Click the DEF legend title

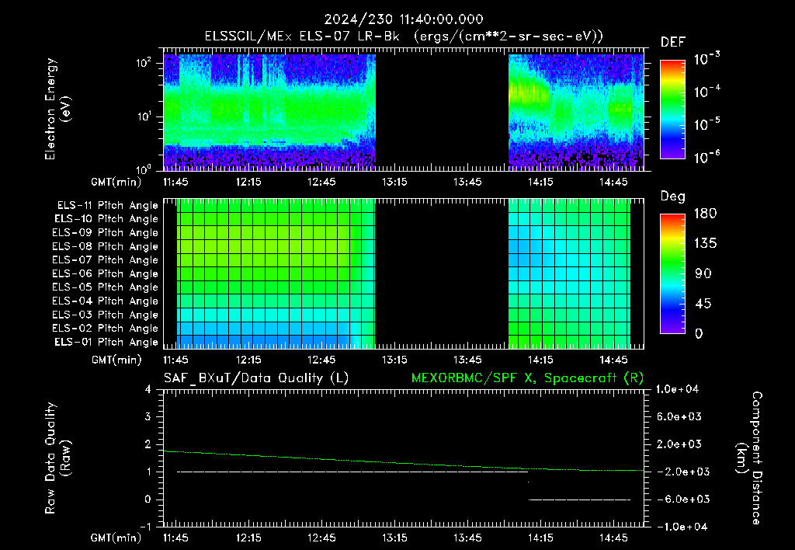(x=673, y=43)
